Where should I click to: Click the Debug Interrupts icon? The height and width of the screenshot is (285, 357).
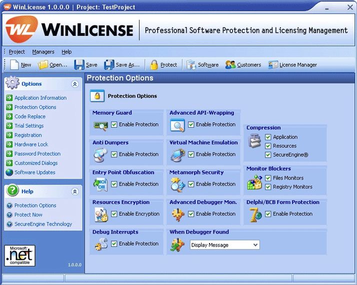point(101,244)
